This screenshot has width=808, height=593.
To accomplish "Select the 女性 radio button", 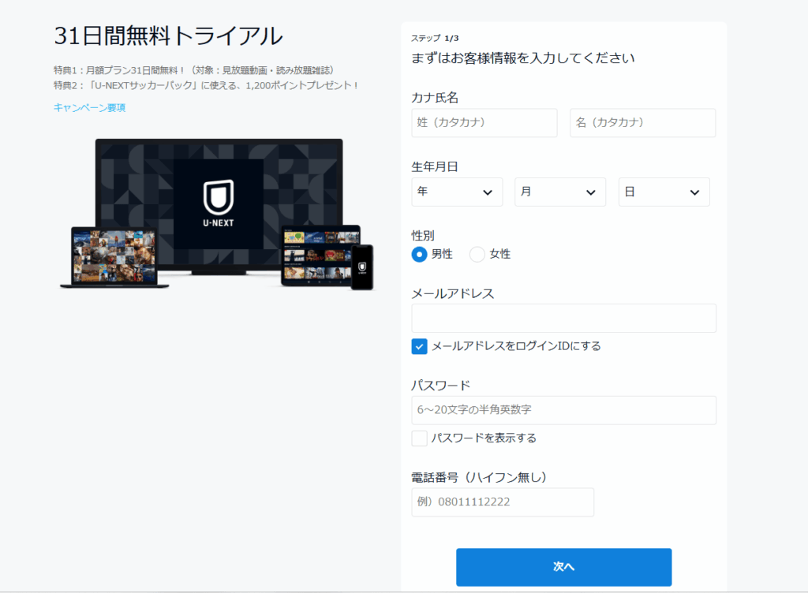I will point(477,254).
